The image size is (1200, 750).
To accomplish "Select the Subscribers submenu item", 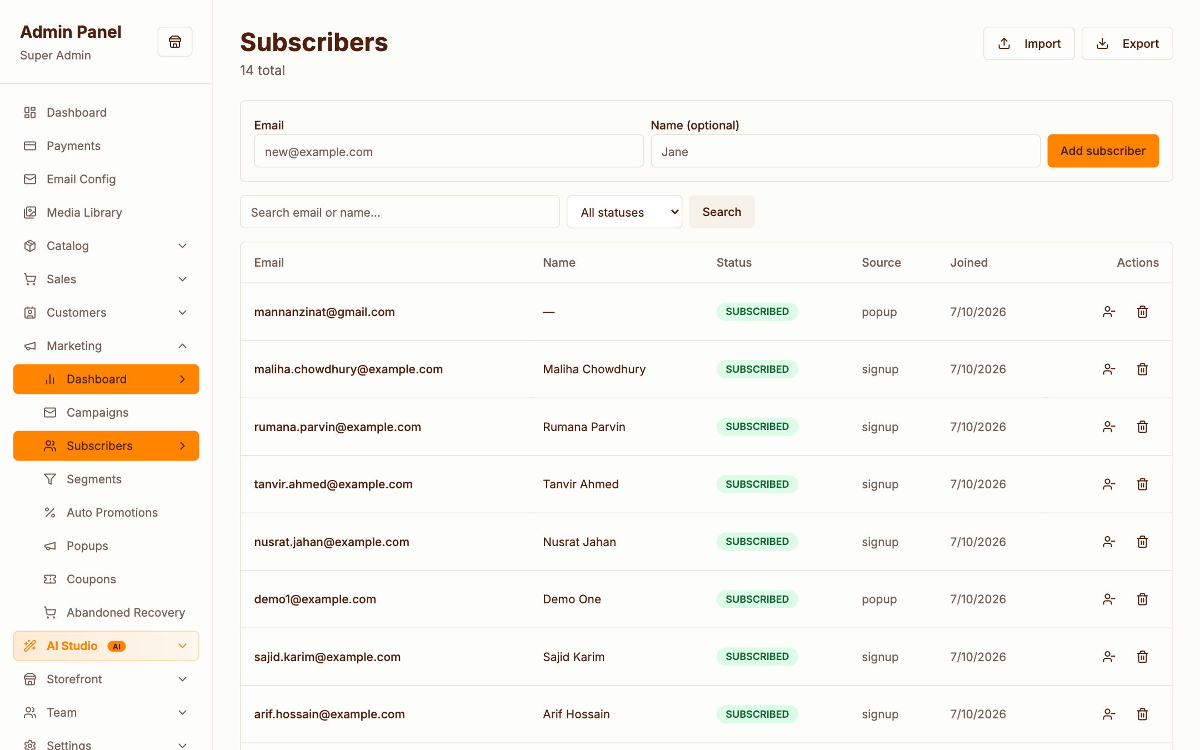I will click(x=106, y=446).
